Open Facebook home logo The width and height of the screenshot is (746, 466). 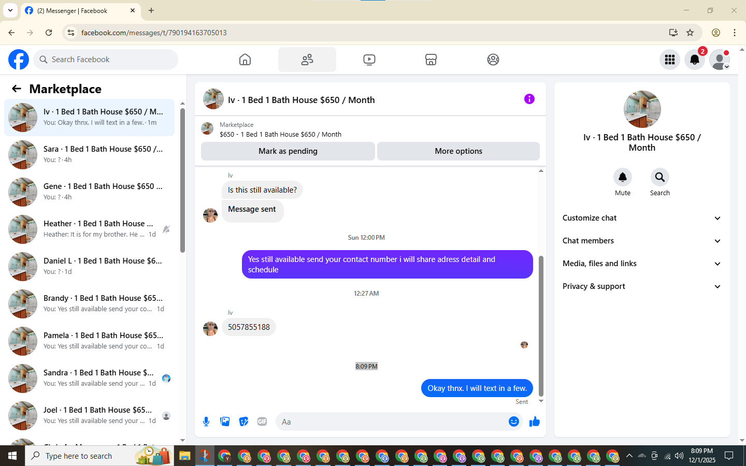click(x=19, y=60)
